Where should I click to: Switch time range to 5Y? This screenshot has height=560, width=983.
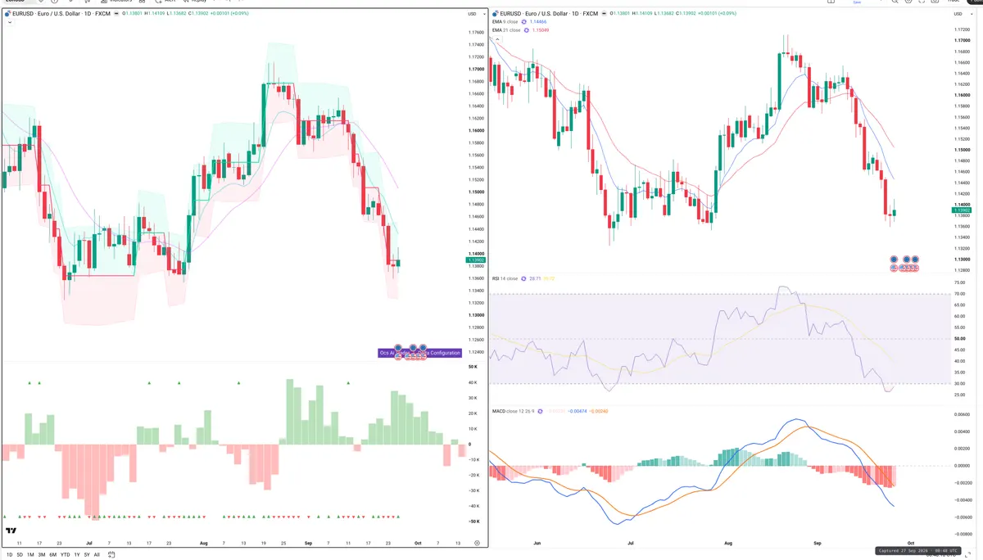pyautogui.click(x=87, y=555)
